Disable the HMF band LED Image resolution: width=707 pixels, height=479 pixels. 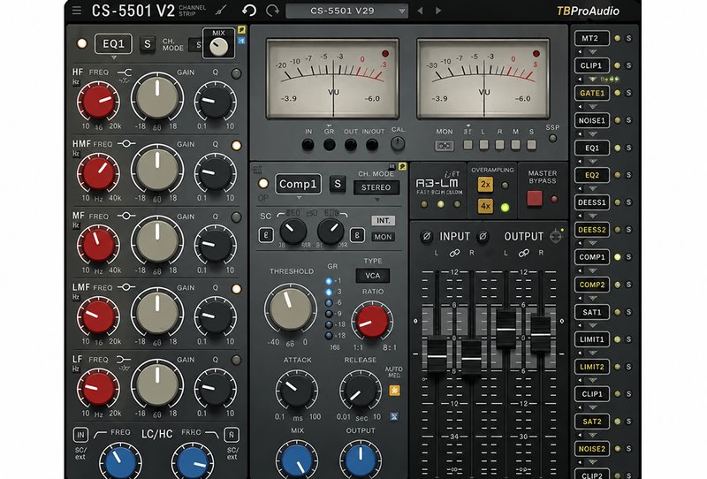pos(236,145)
